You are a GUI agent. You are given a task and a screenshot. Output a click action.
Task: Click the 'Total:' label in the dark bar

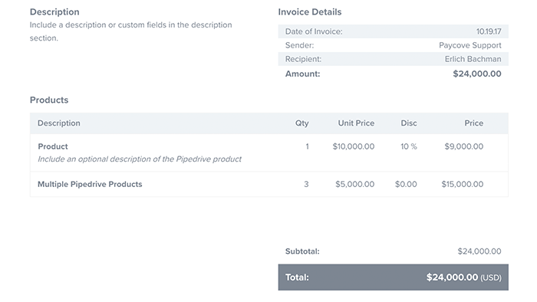pyautogui.click(x=297, y=277)
